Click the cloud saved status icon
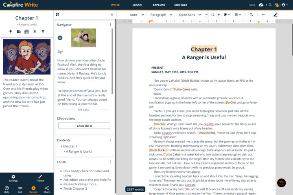This screenshot has height=195, width=293. (261, 5)
